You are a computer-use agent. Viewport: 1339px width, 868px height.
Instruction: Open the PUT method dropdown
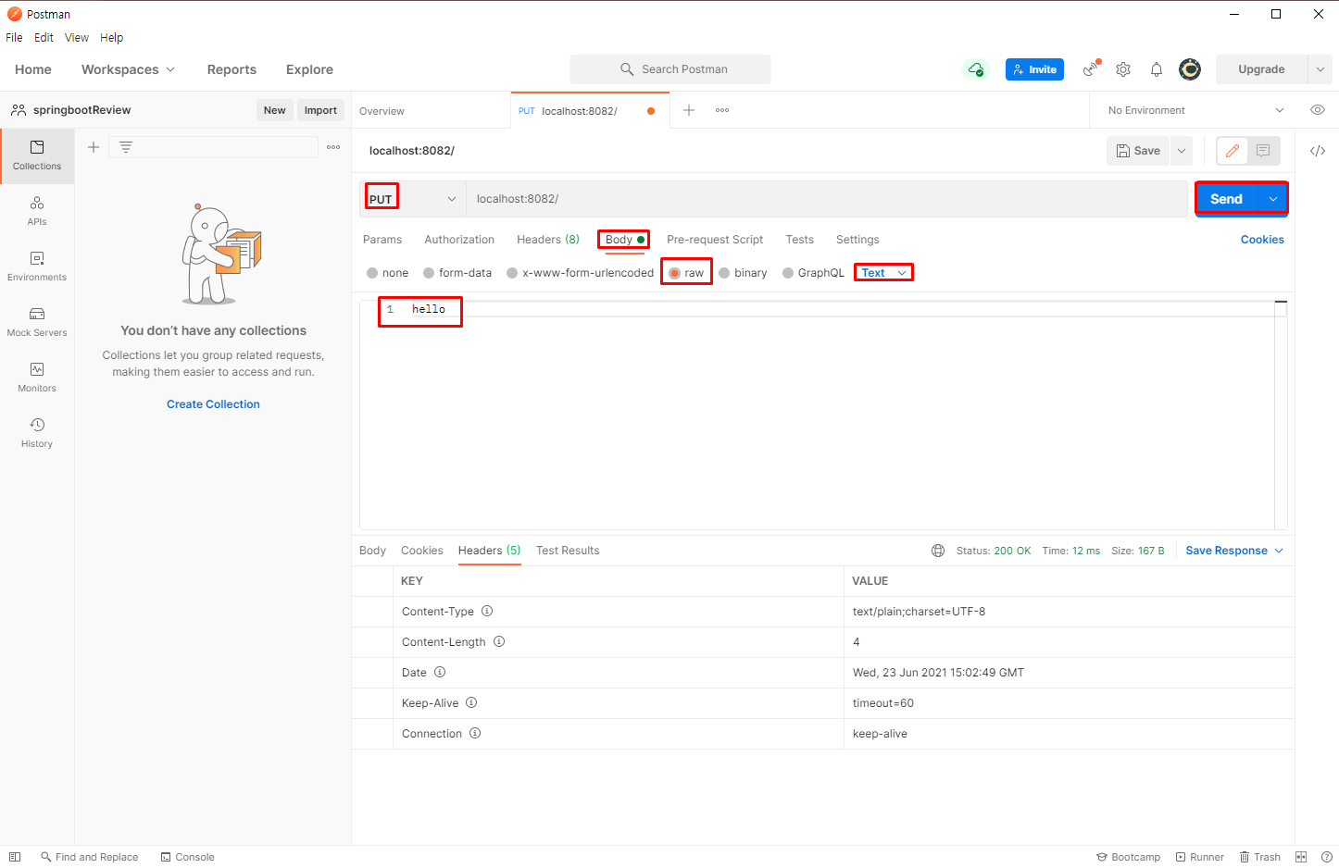click(x=412, y=199)
